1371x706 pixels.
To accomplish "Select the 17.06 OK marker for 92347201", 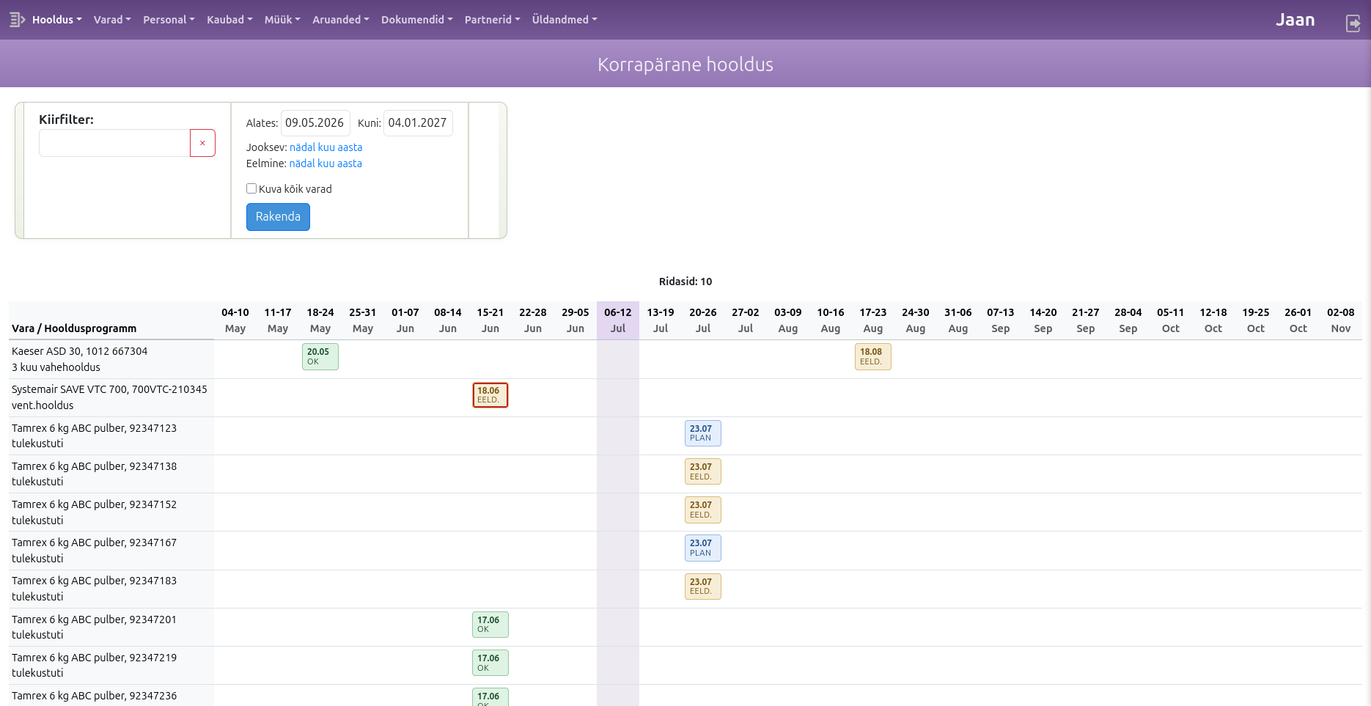I will [x=490, y=625].
